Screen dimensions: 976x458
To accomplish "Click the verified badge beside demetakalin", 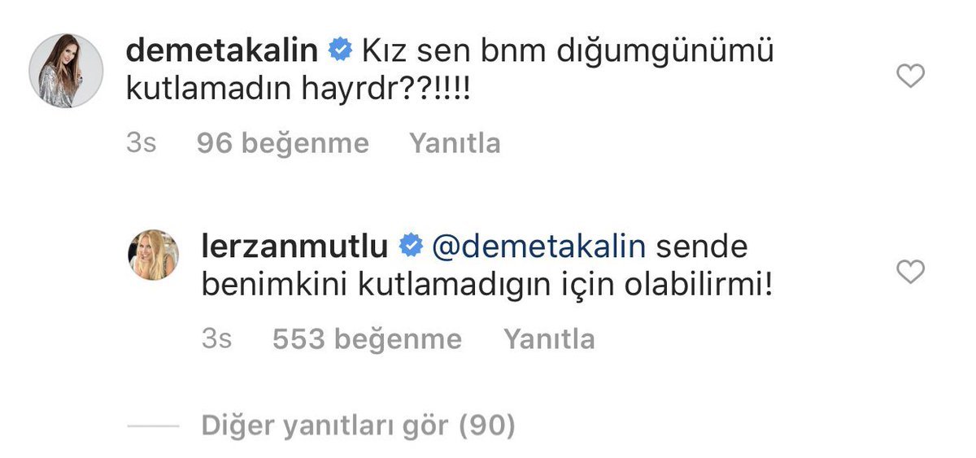I will coord(340,52).
